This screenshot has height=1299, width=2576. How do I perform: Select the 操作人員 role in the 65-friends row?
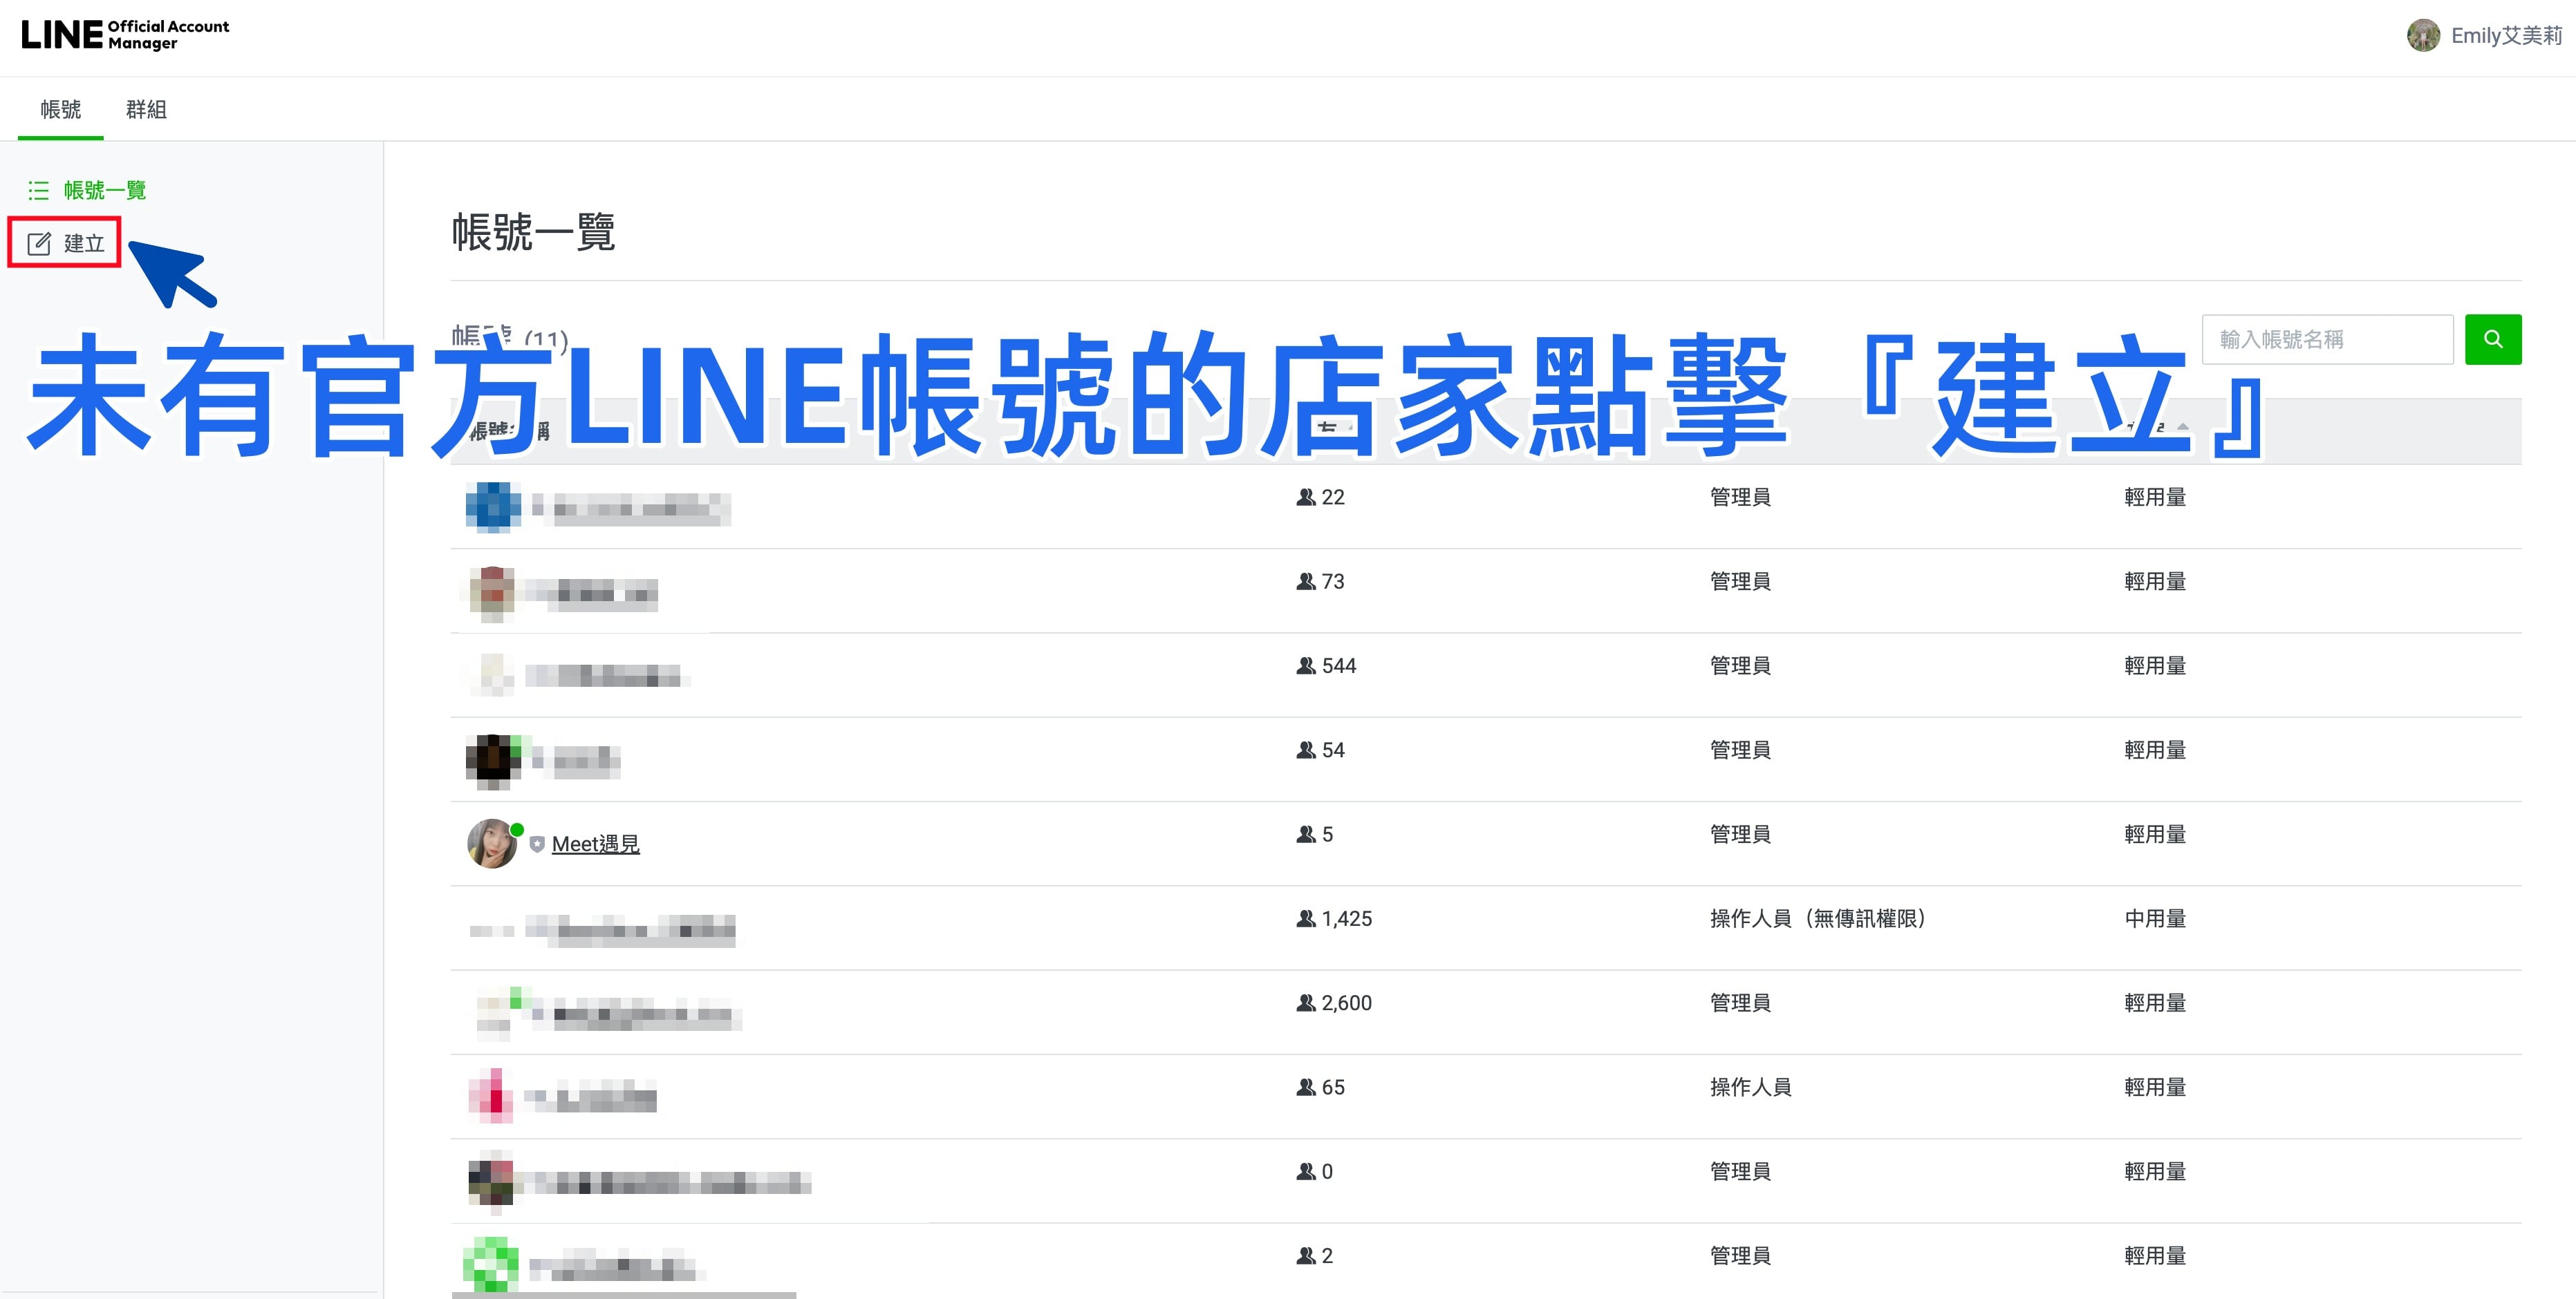tap(1750, 1087)
